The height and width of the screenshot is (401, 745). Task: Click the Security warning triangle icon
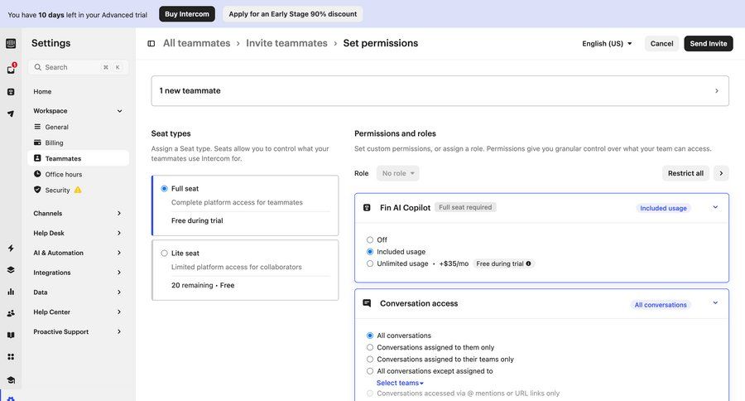click(78, 190)
